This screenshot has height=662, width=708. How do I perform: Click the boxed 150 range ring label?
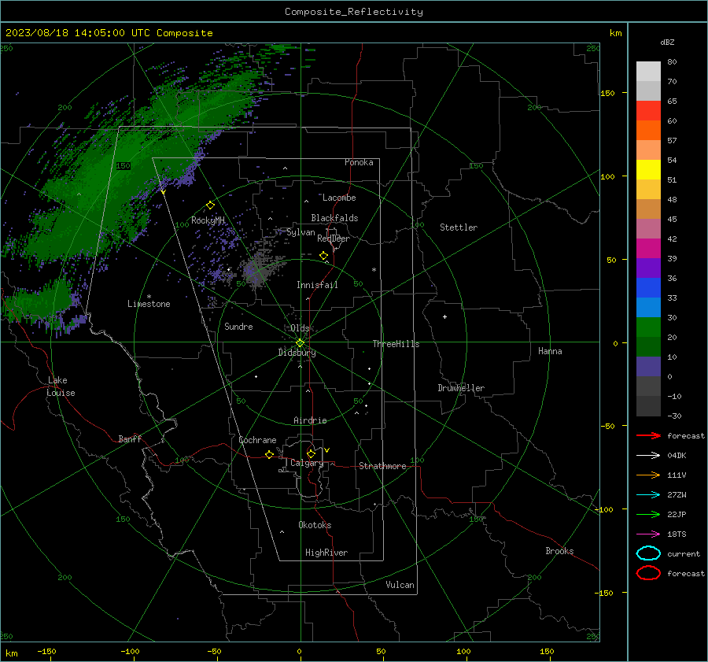pos(123,166)
